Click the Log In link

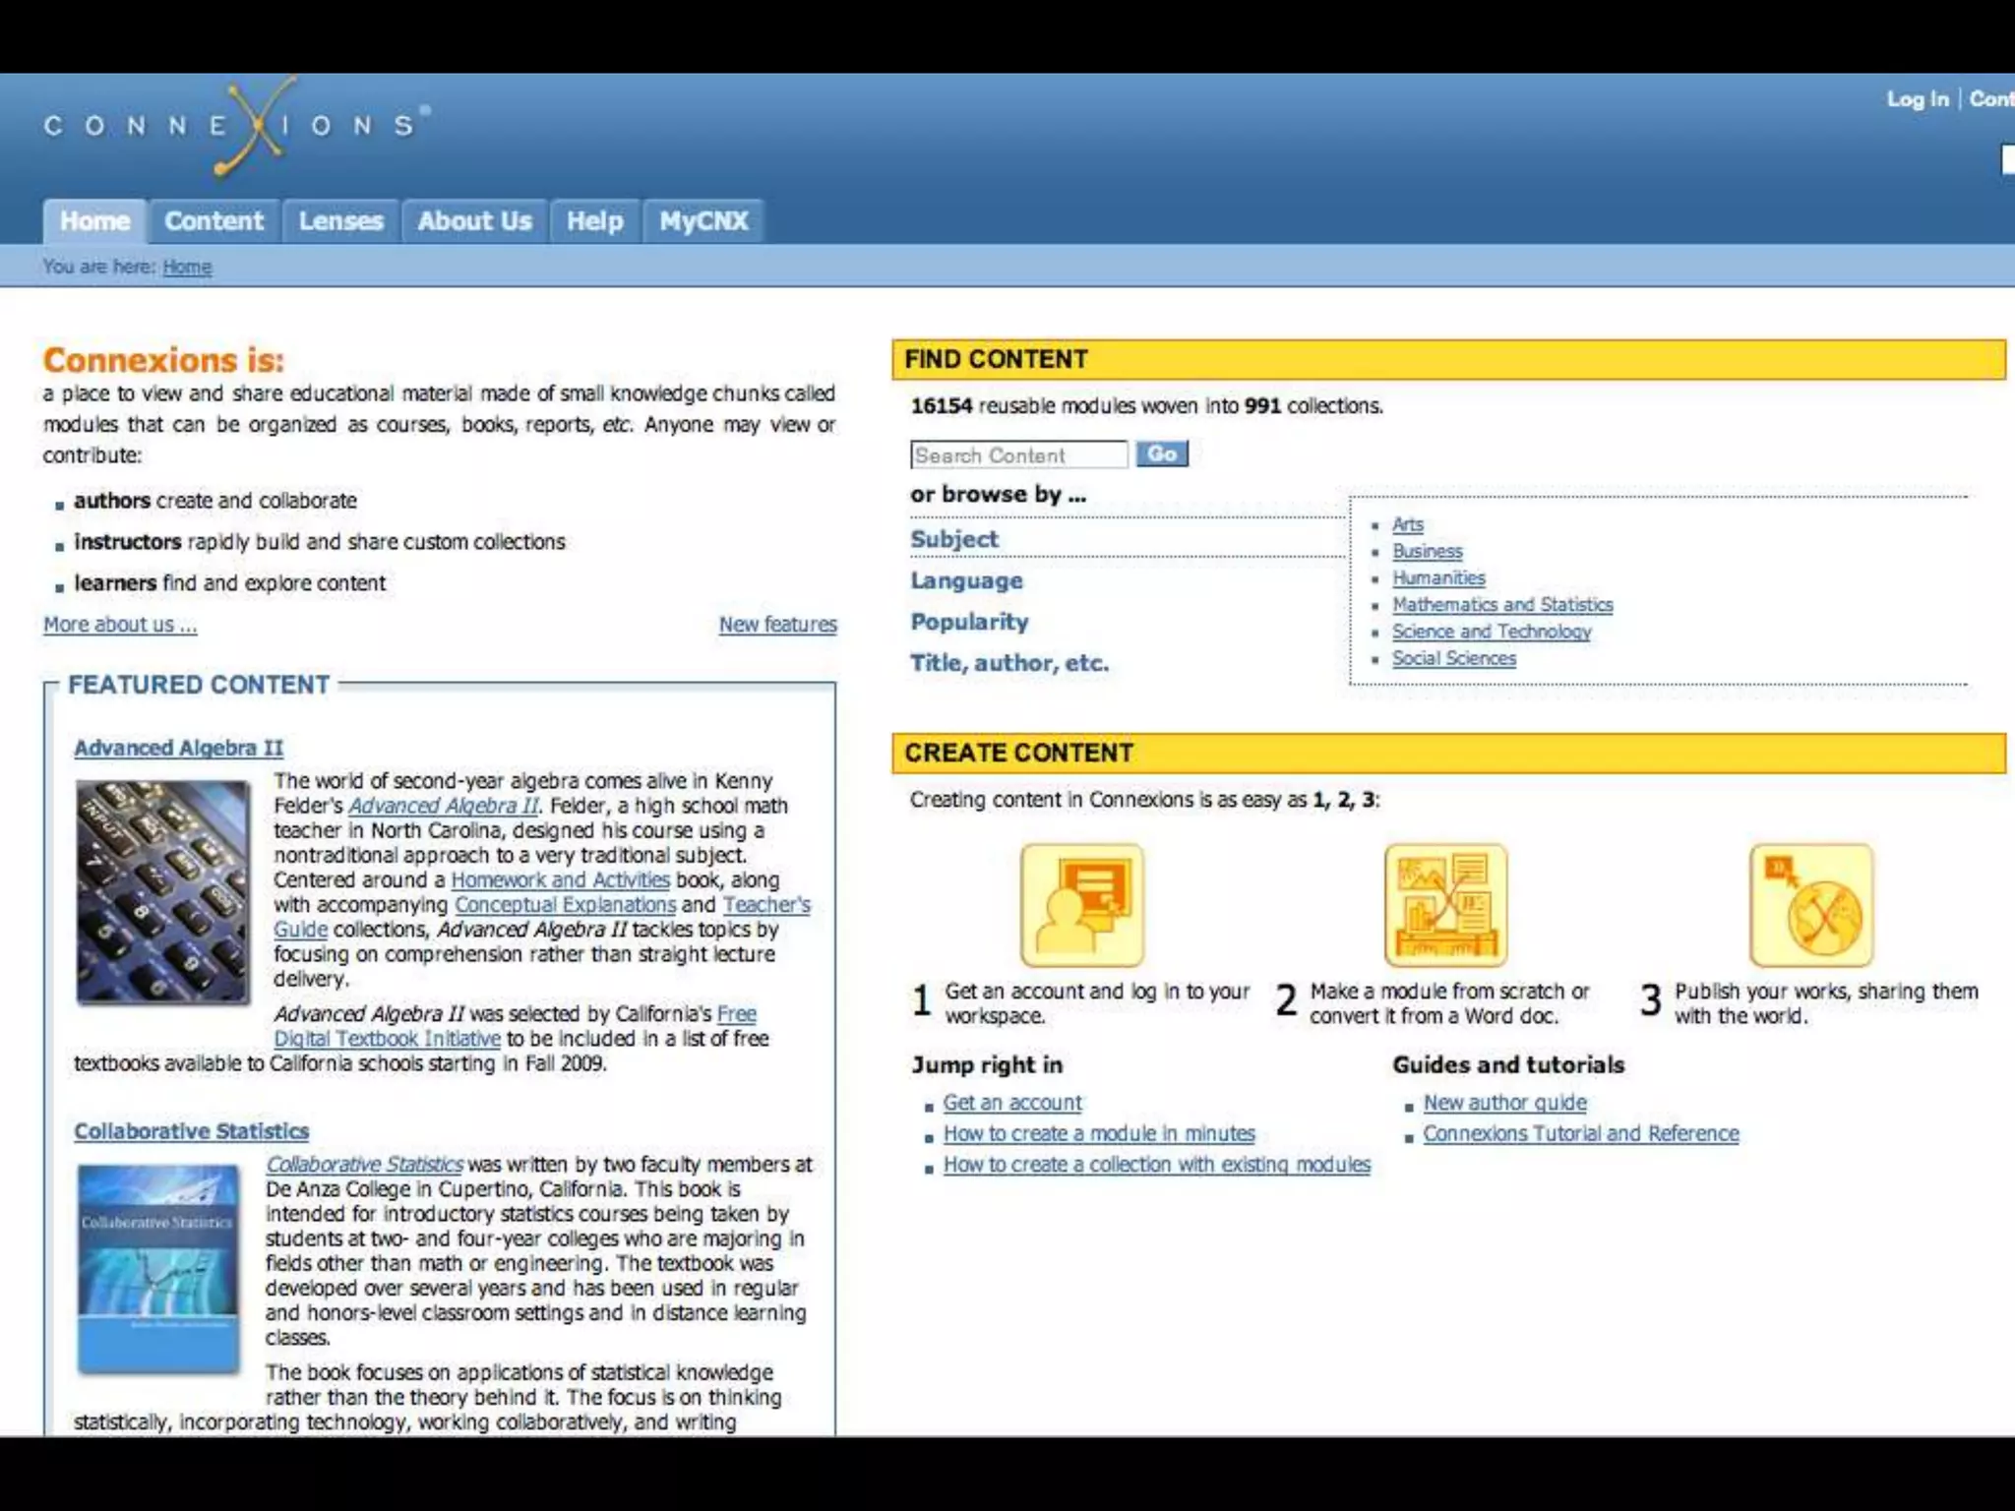pyautogui.click(x=1917, y=99)
